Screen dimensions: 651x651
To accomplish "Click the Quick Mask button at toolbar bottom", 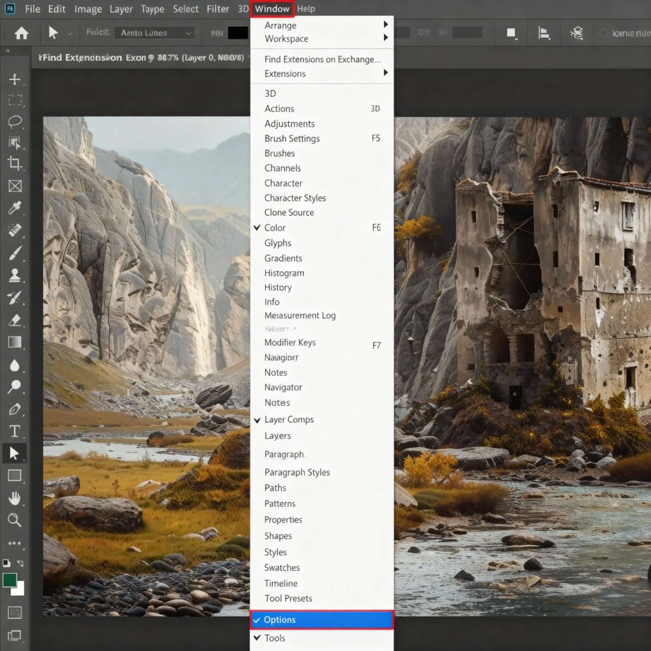I will (x=15, y=612).
